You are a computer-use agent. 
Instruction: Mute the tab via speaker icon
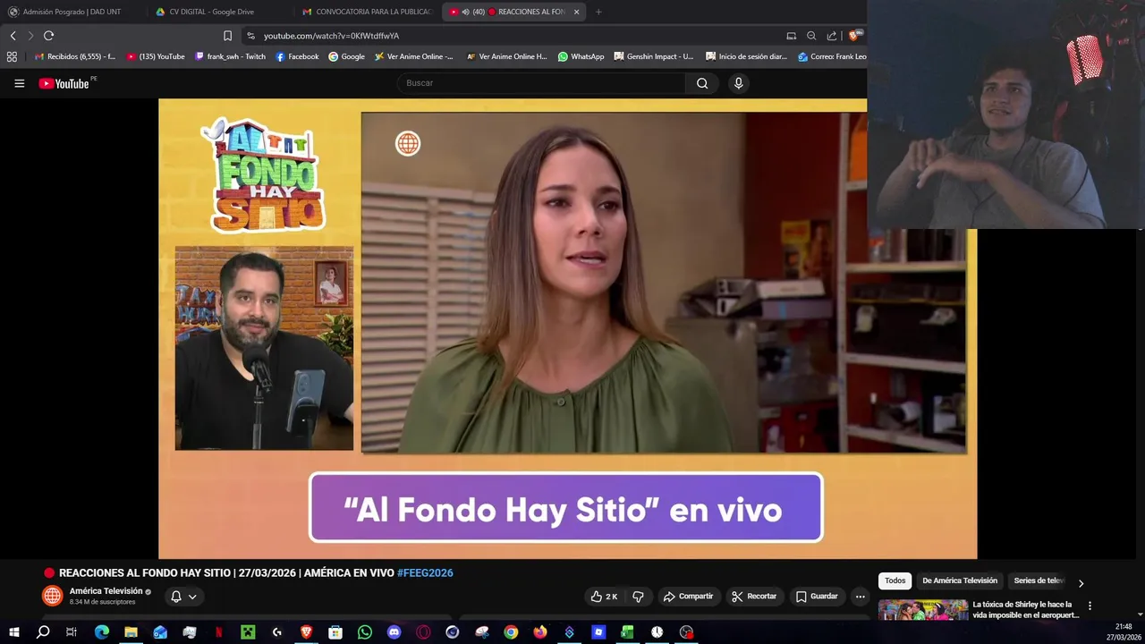click(465, 12)
